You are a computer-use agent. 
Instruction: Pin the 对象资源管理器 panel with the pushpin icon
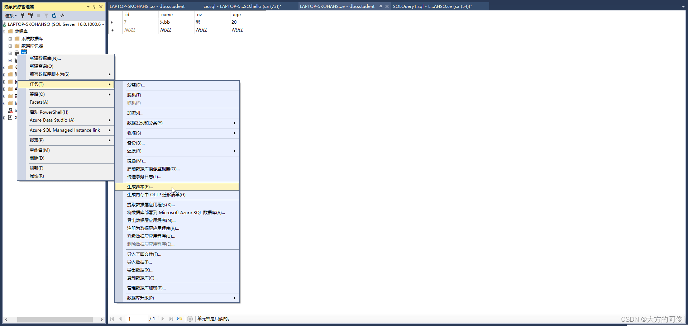click(95, 6)
